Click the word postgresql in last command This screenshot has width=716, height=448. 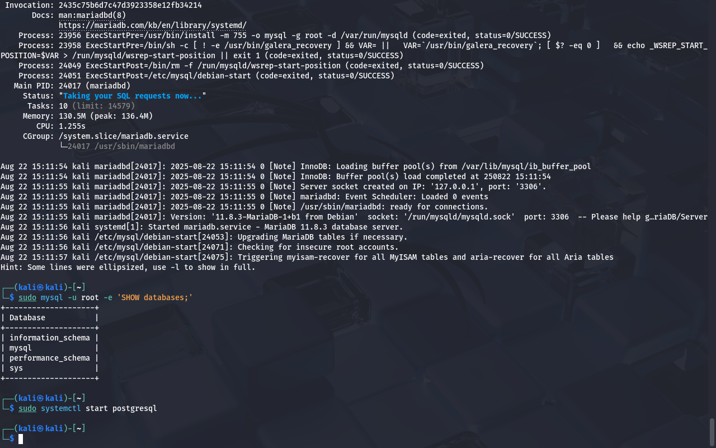click(x=135, y=408)
